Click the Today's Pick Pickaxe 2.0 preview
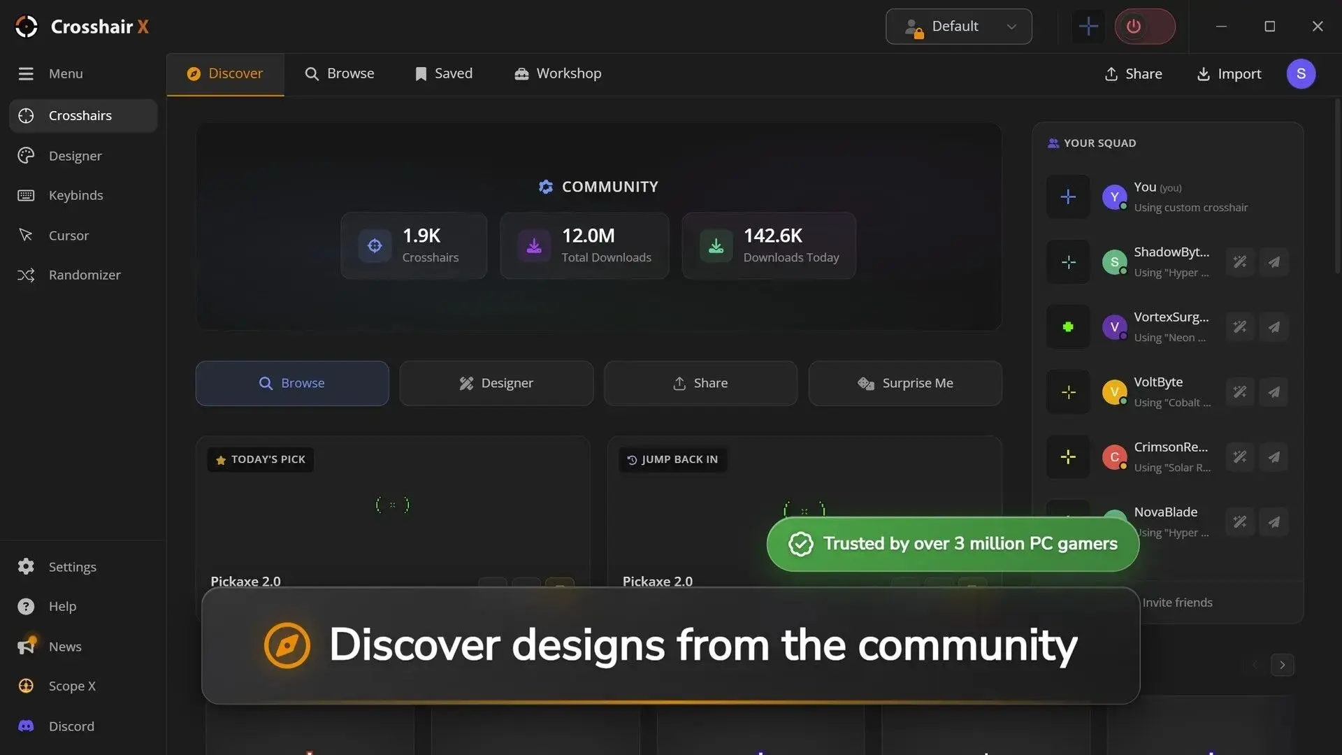This screenshot has height=755, width=1342. coord(393,505)
